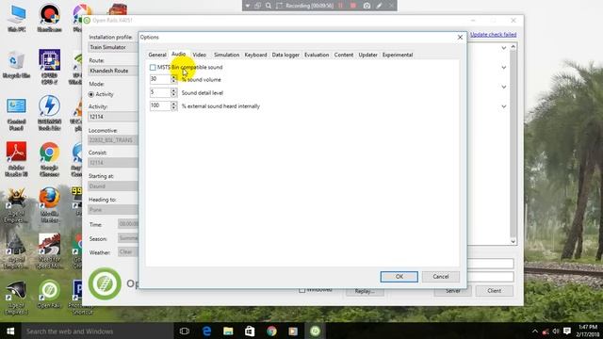Open Need for Speed Most Wanted shortcut
The width and height of the screenshot is (603, 339).
(49, 251)
